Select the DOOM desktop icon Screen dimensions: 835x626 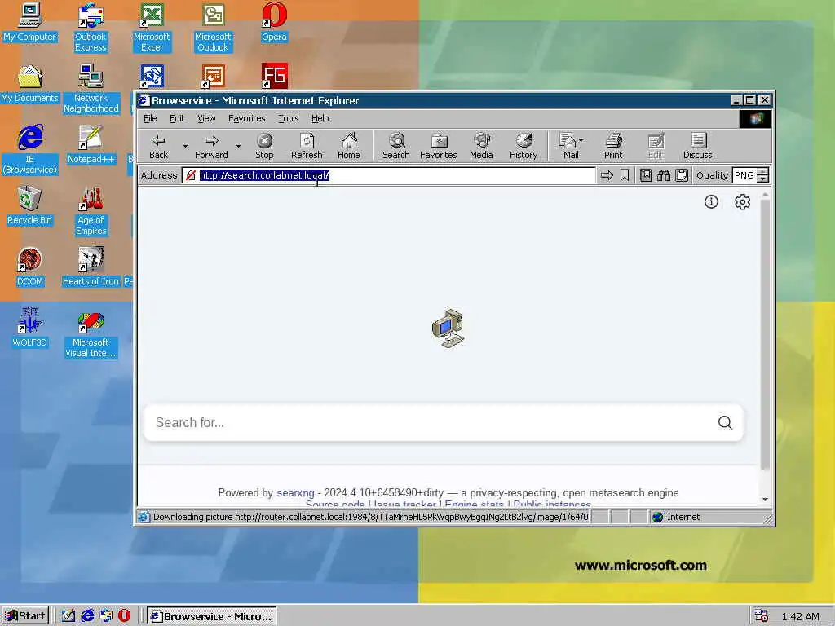click(29, 267)
